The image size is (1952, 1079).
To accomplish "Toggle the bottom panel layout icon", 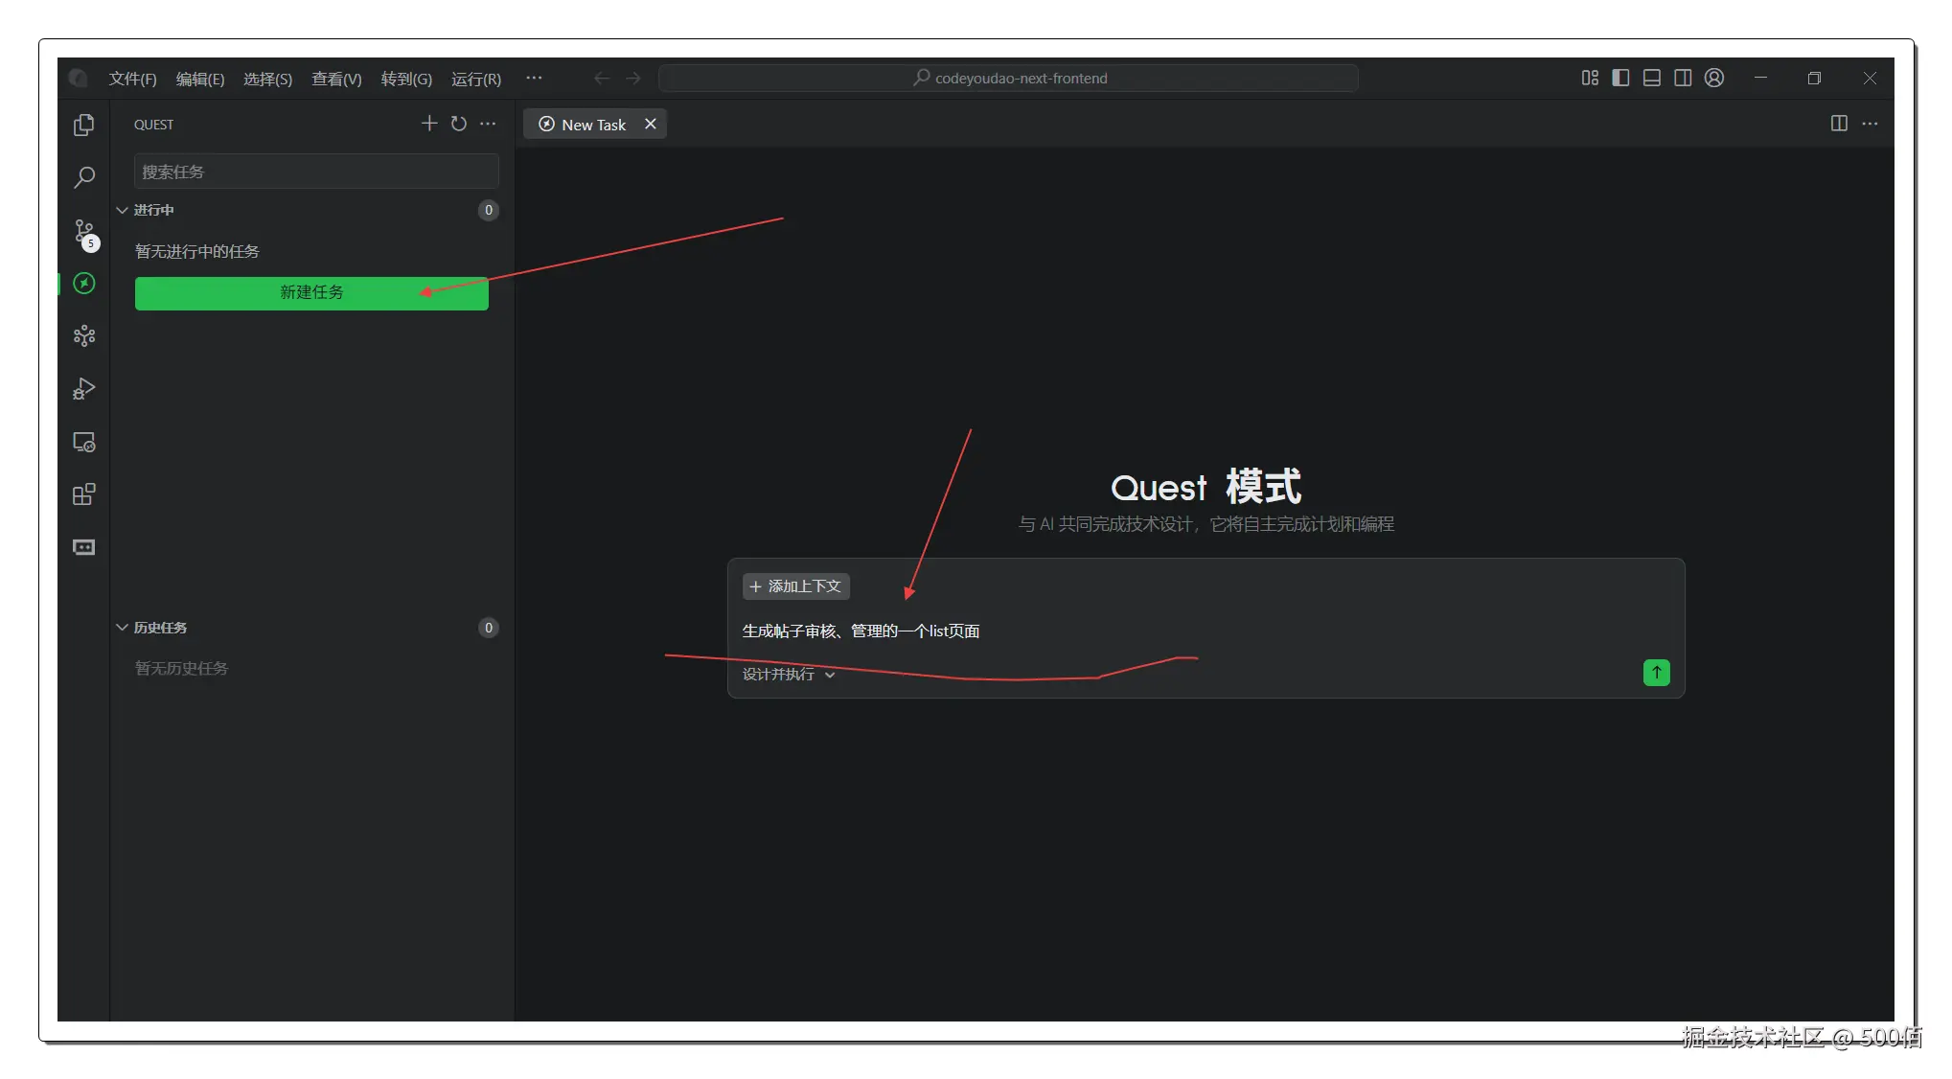I will click(1652, 79).
